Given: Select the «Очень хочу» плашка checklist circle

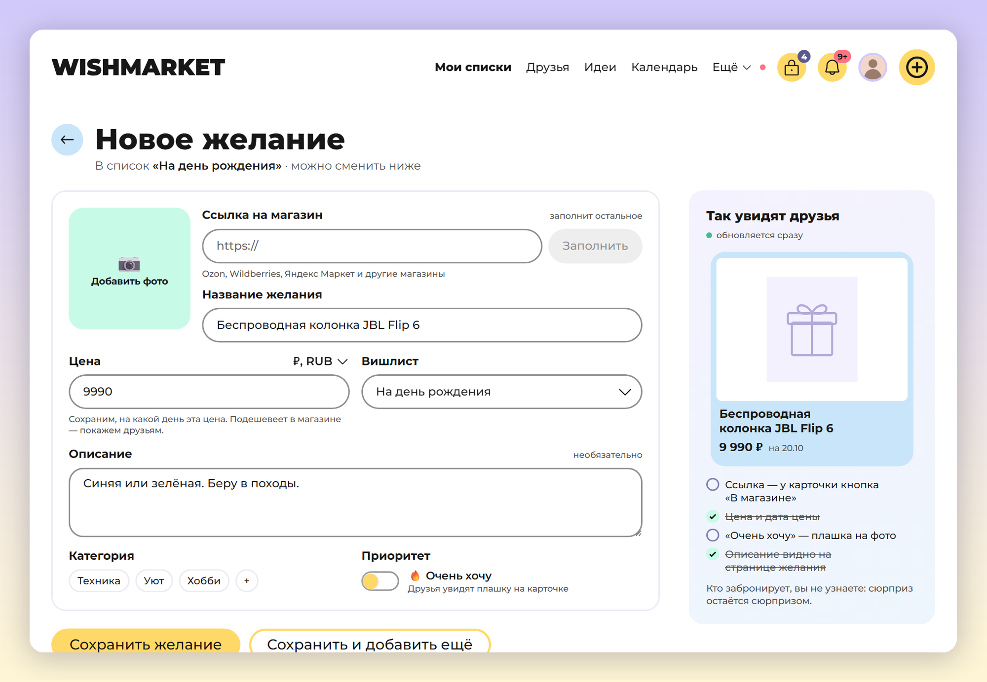Looking at the screenshot, I should [x=713, y=535].
